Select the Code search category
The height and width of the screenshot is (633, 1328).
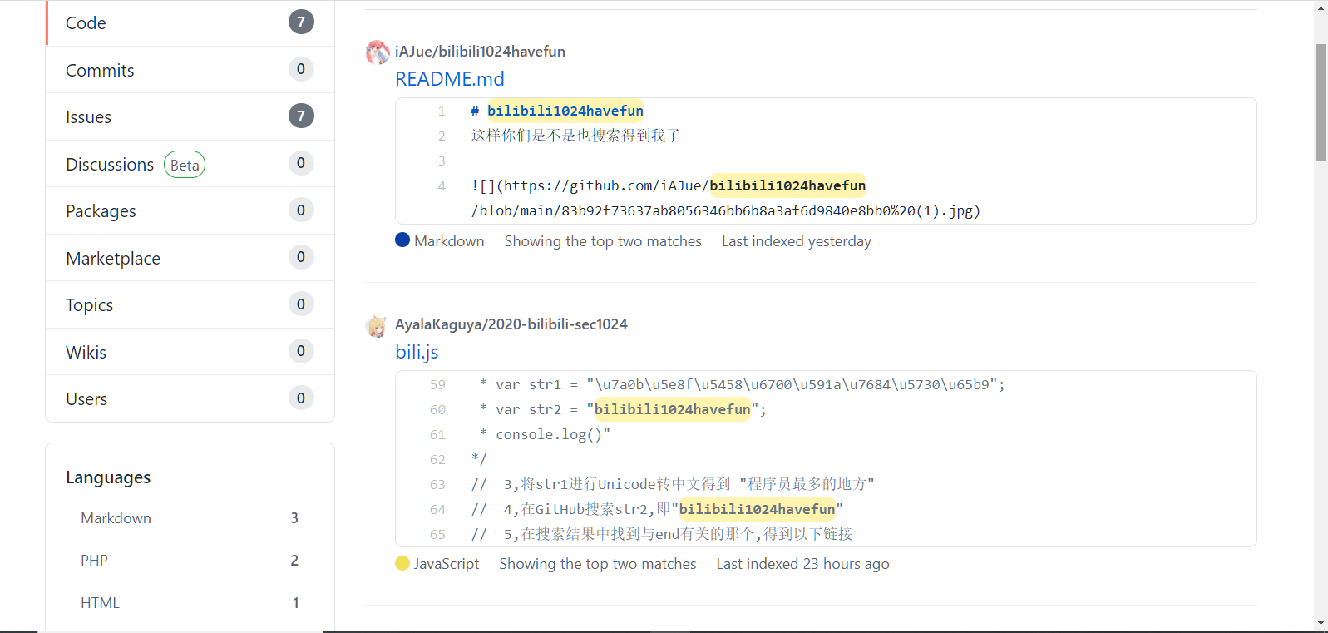[x=190, y=22]
